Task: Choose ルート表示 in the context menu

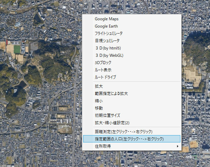Action: (x=103, y=70)
